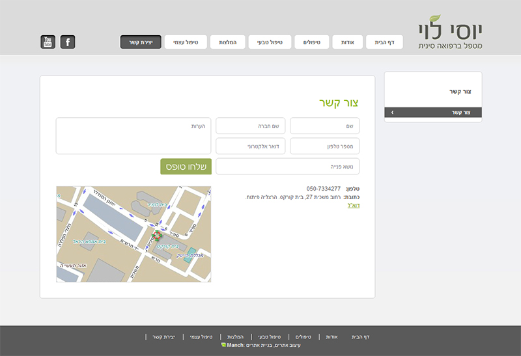Click into the הערות comments text area
The height and width of the screenshot is (356, 521).
(134, 135)
